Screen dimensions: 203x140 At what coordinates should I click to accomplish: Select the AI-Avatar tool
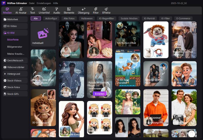coord(21,10)
